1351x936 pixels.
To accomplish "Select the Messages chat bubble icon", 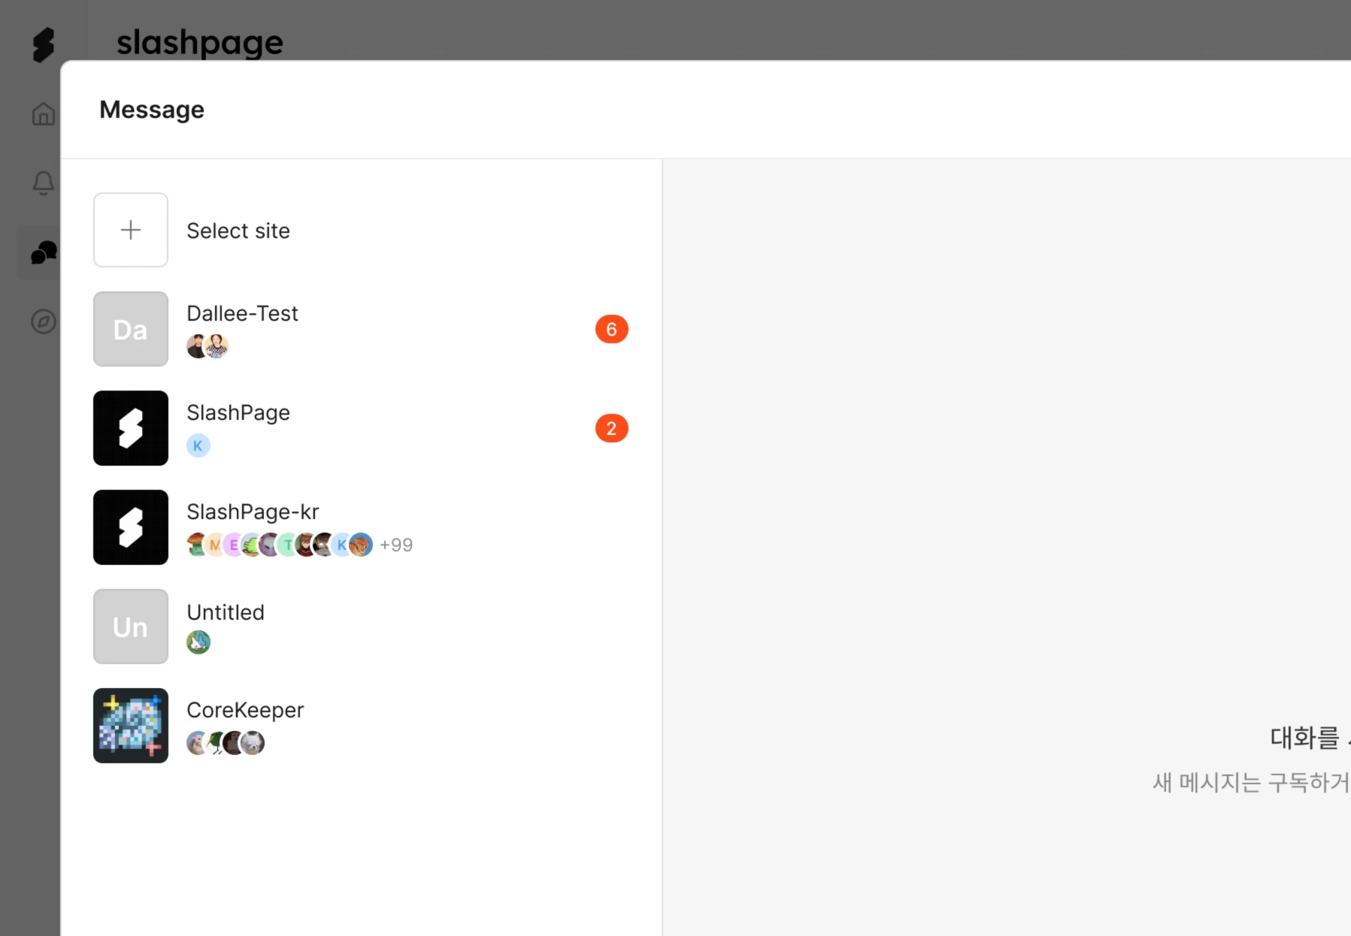I will pos(44,252).
